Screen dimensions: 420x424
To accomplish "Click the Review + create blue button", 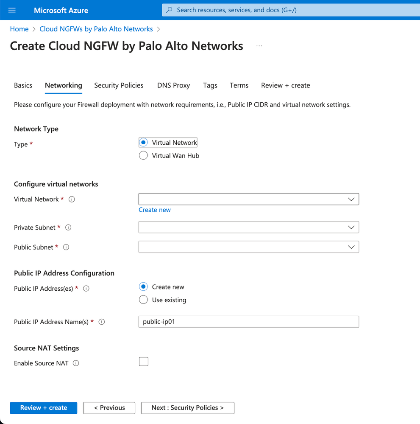I will 44,408.
